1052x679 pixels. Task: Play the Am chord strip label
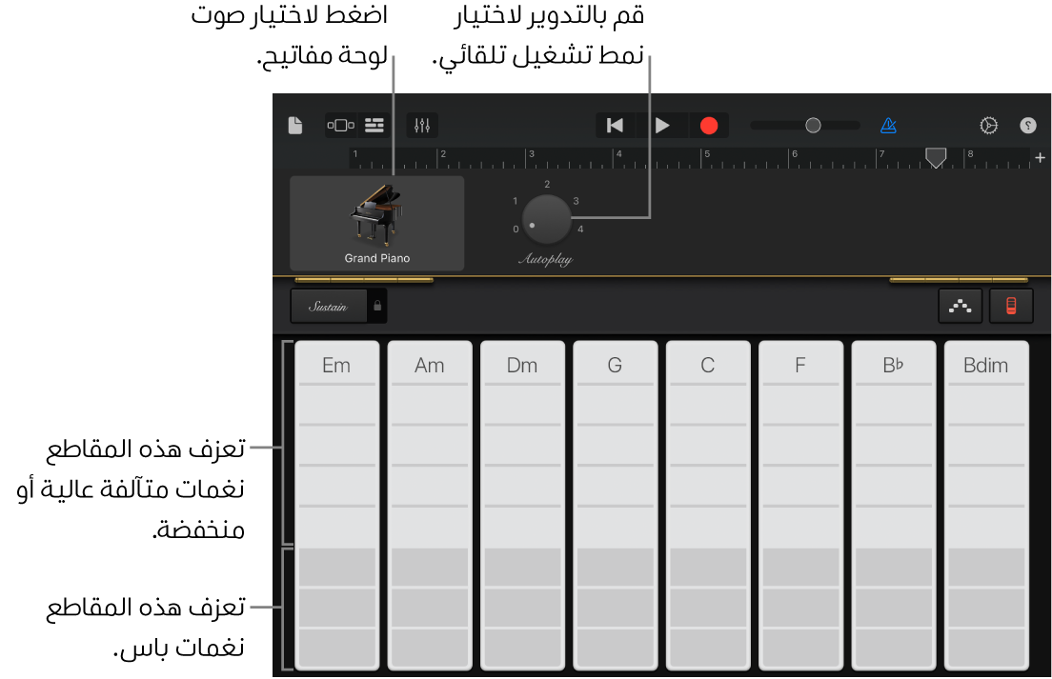[x=430, y=365]
